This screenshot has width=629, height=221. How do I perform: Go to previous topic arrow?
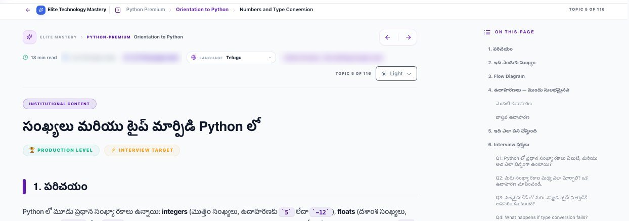tap(388, 37)
